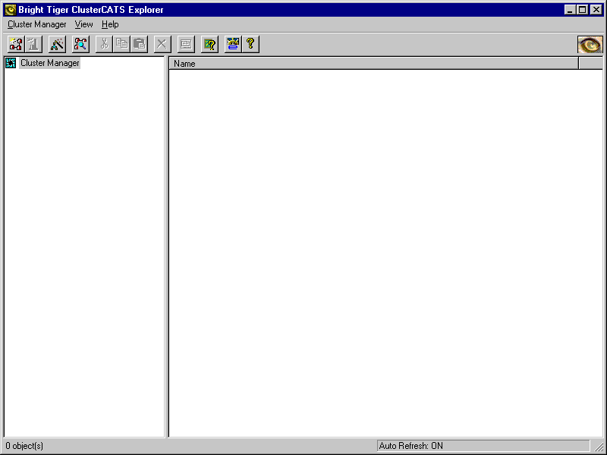
Task: Open the Properties toolbar icon
Action: [x=186, y=44]
